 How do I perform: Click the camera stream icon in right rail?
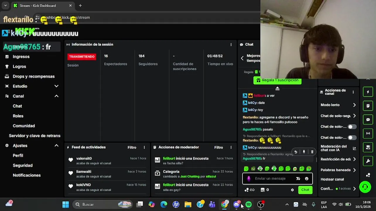coord(368,147)
